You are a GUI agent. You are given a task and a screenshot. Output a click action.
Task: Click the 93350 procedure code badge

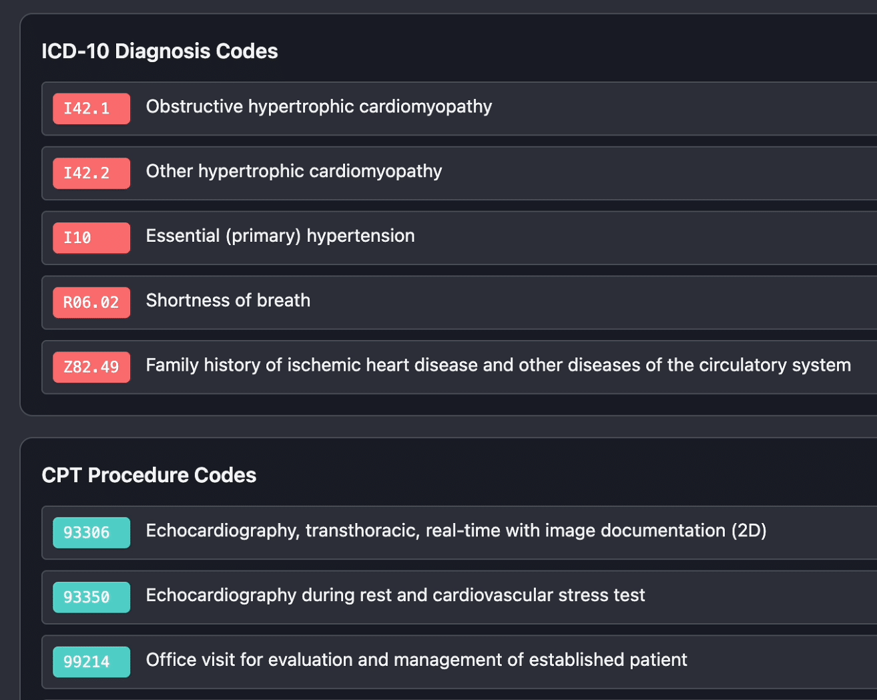(91, 597)
